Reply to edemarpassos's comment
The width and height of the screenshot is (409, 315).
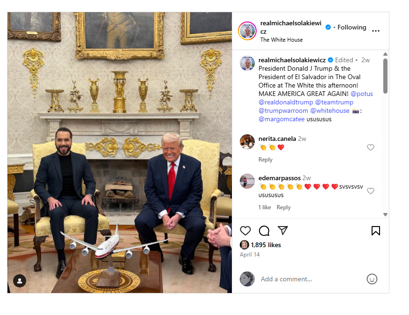pyautogui.click(x=284, y=207)
